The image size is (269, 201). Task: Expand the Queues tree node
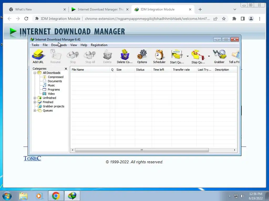pos(35,111)
